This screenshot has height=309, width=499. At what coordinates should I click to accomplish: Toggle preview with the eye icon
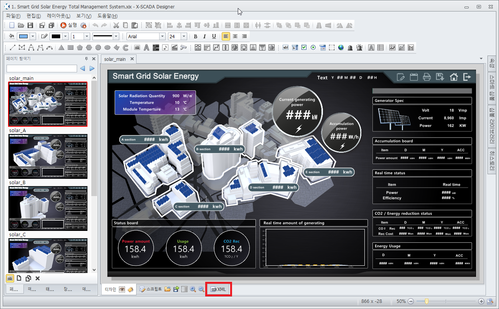(122, 289)
